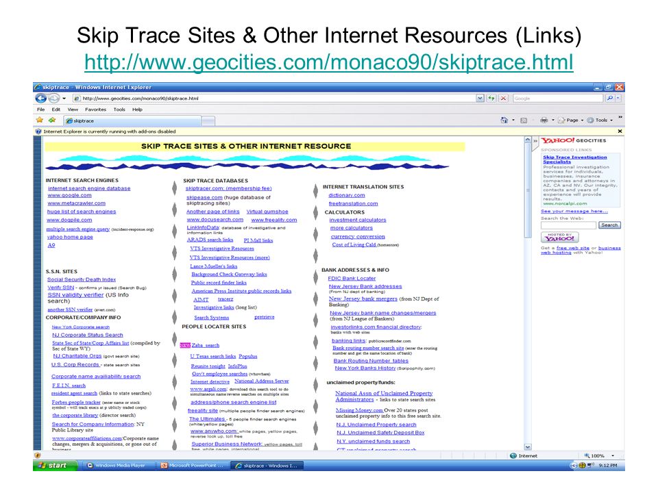Image resolution: width=658 pixels, height=493 pixels.
Task: Expand the Yahoo Geocities side panel chevron
Action: click(x=535, y=141)
